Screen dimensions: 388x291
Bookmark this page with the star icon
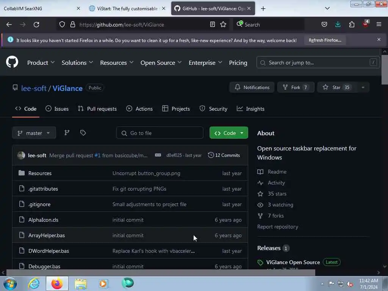pos(223,25)
